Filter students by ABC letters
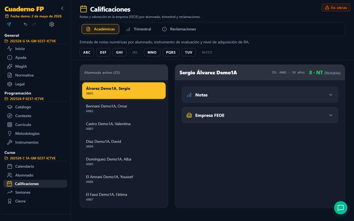354x221 pixels. pyautogui.click(x=87, y=52)
